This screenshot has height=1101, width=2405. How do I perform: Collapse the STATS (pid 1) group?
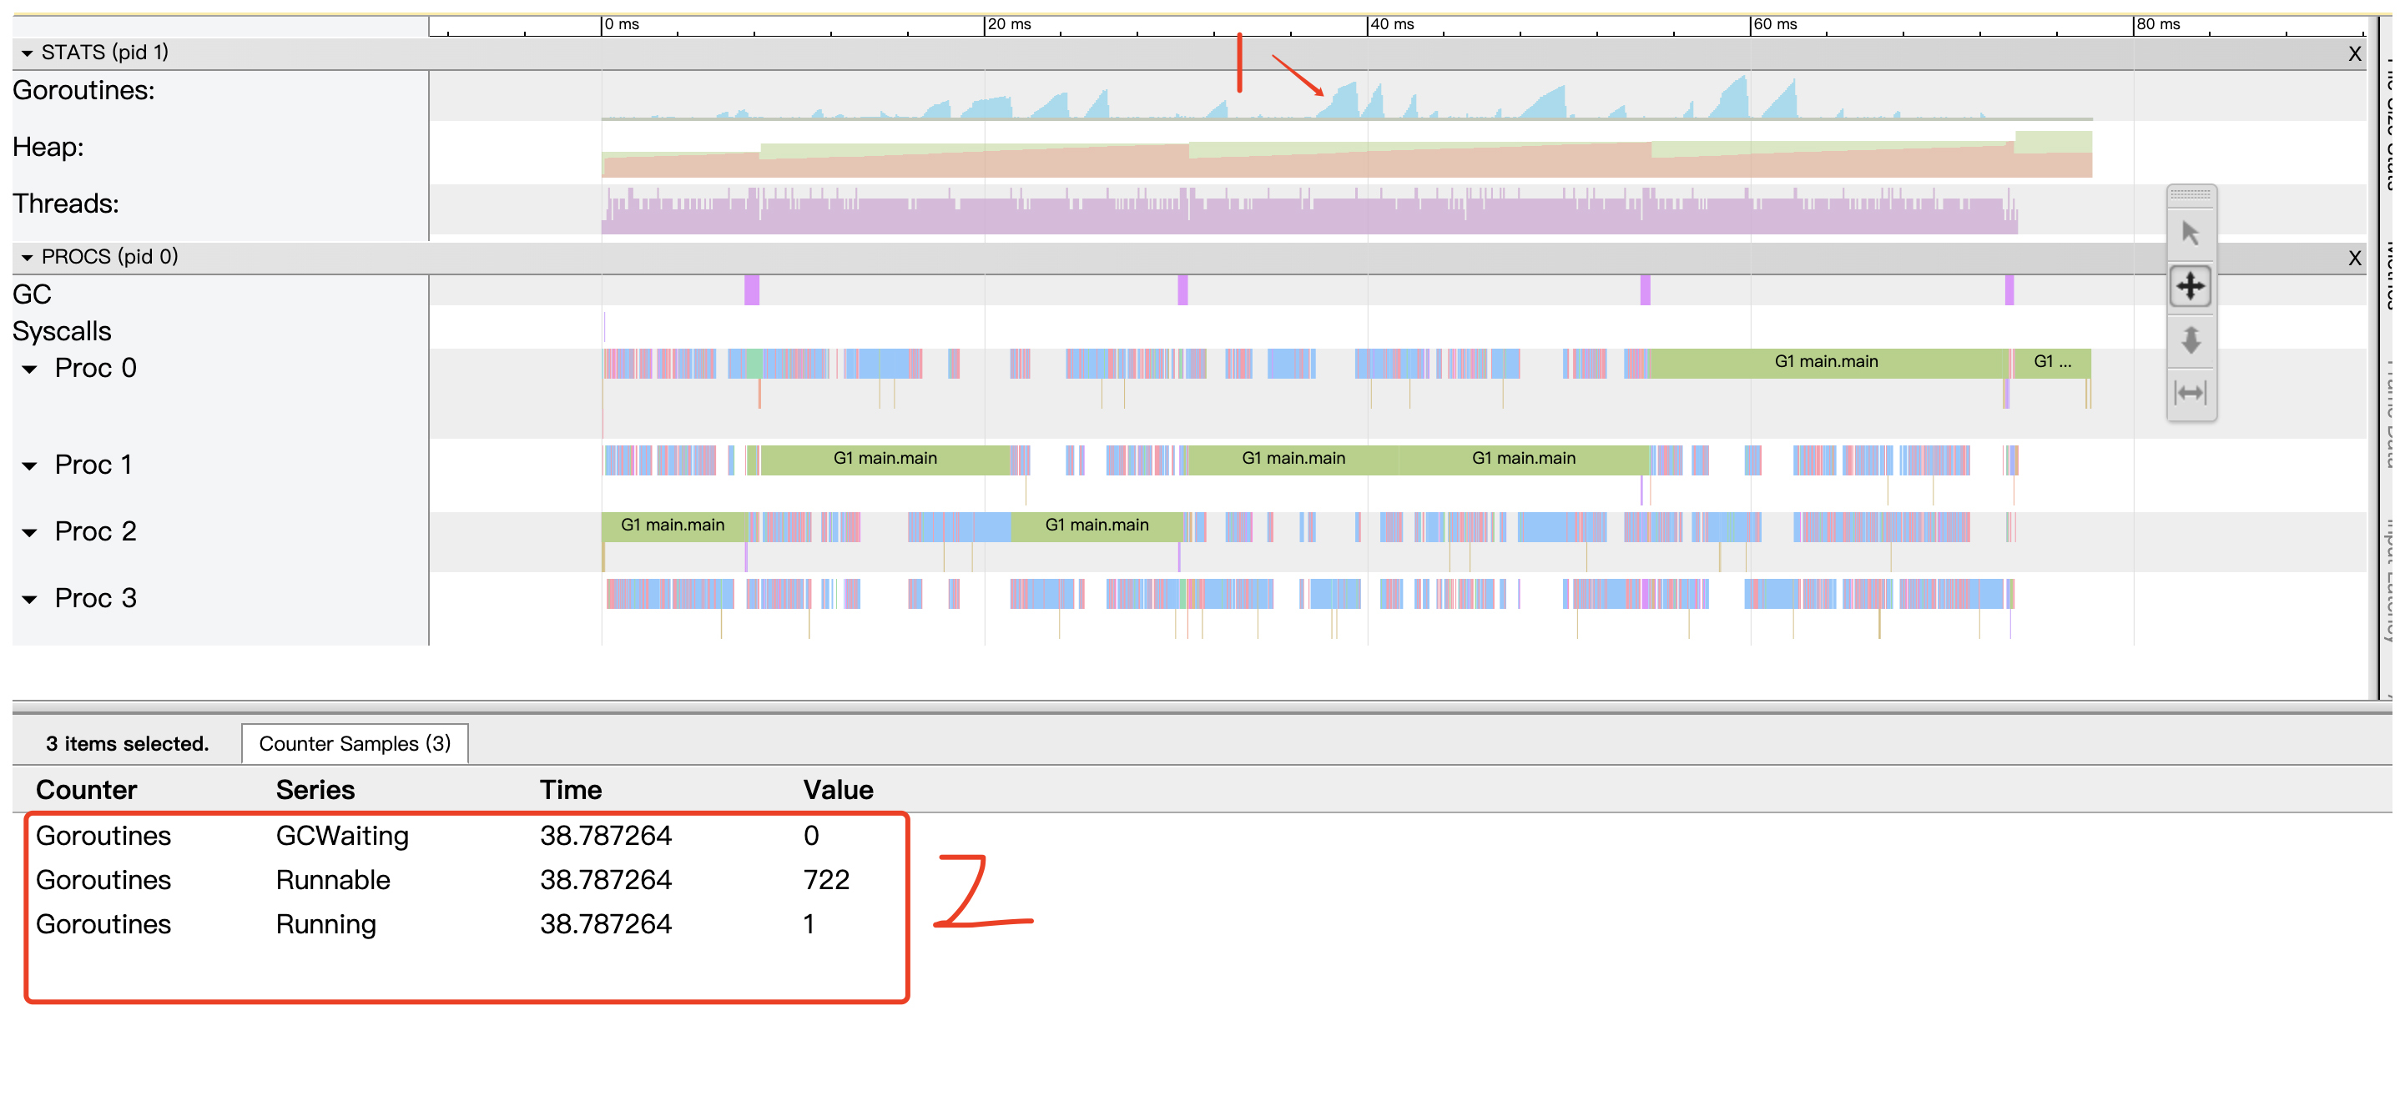point(27,53)
